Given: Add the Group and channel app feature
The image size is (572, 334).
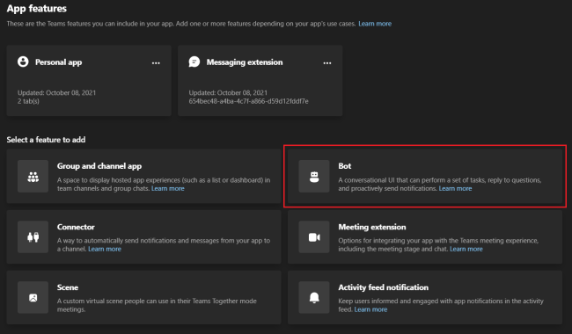Looking at the screenshot, I should pos(143,176).
